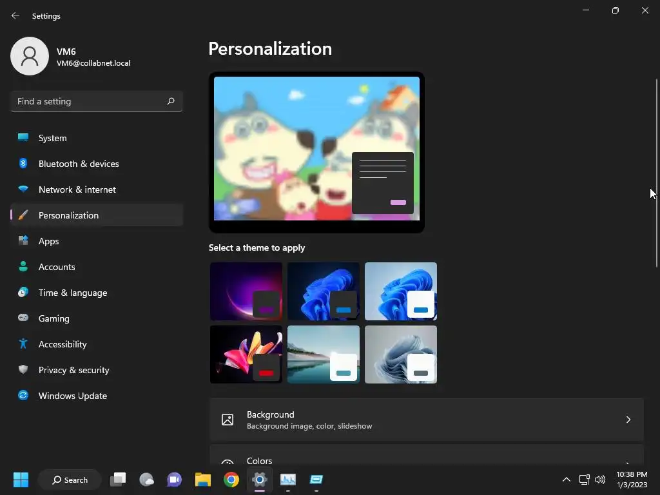Show hidden system tray icons
The width and height of the screenshot is (660, 495).
coord(567,480)
